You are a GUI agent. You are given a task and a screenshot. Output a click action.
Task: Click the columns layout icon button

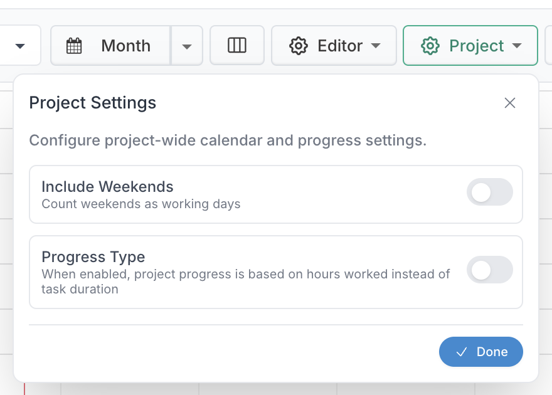[236, 45]
